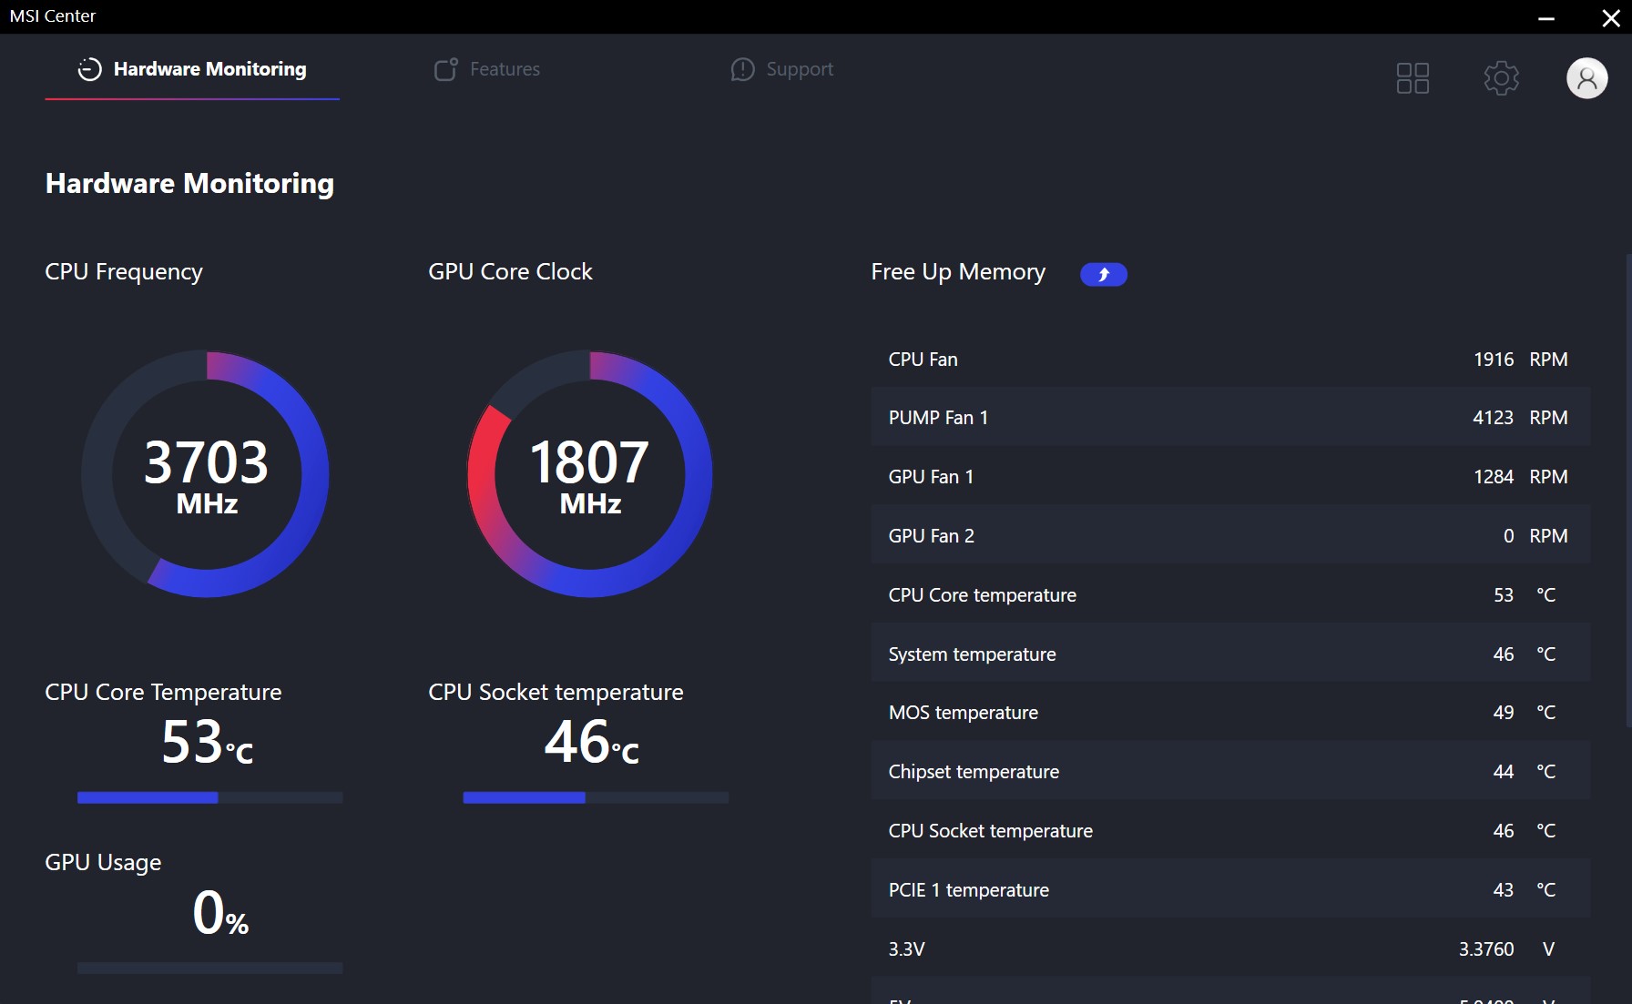Click the Free Up Memory rocket button

pyautogui.click(x=1103, y=274)
